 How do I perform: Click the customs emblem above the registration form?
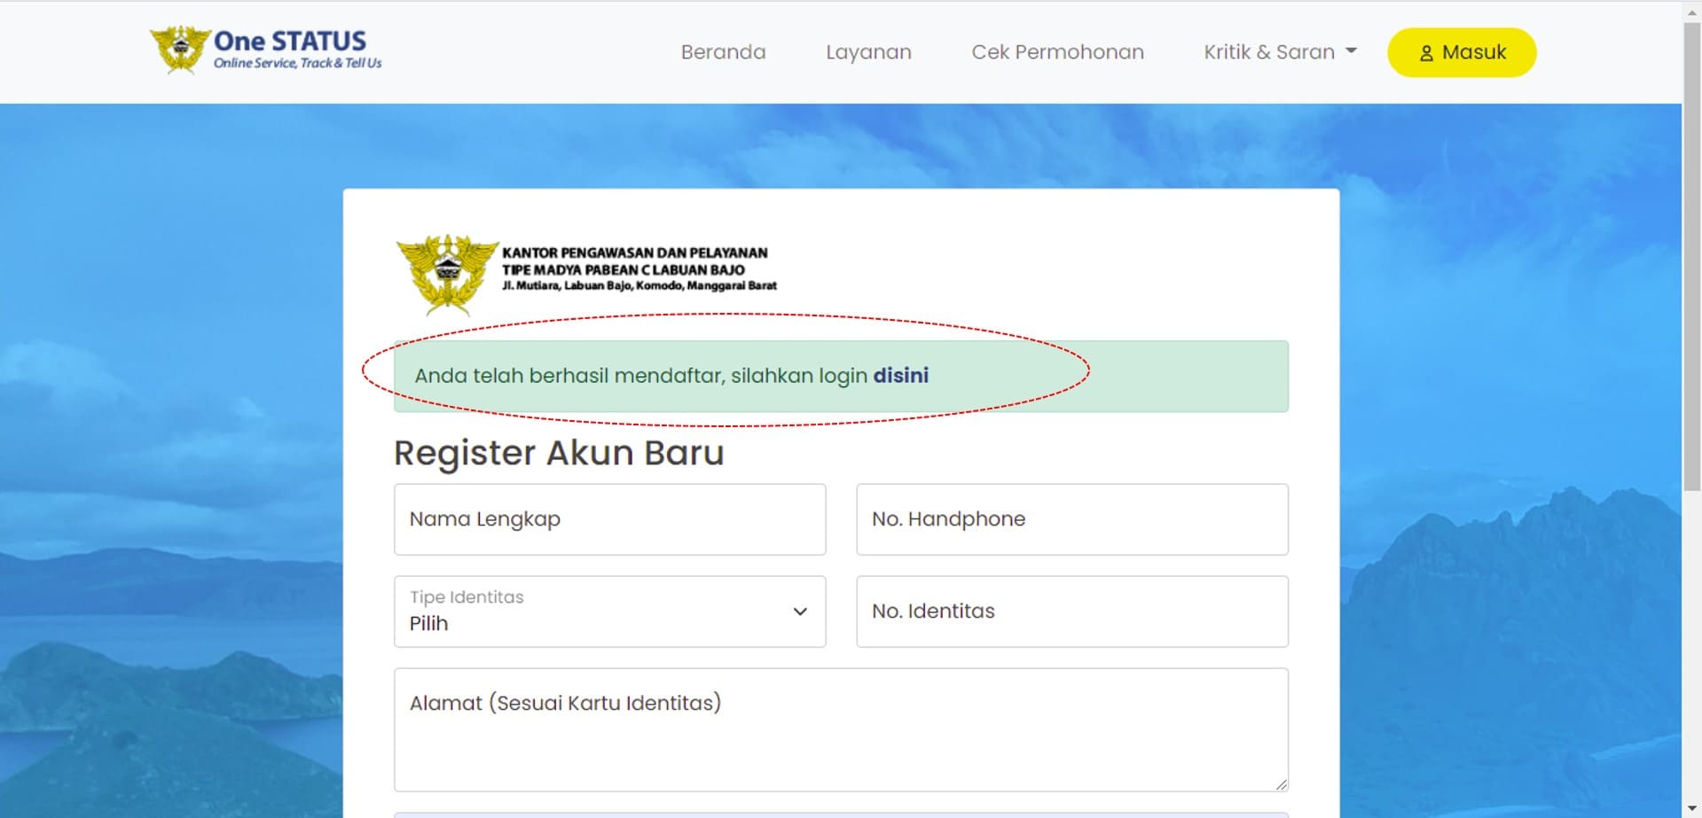(446, 273)
